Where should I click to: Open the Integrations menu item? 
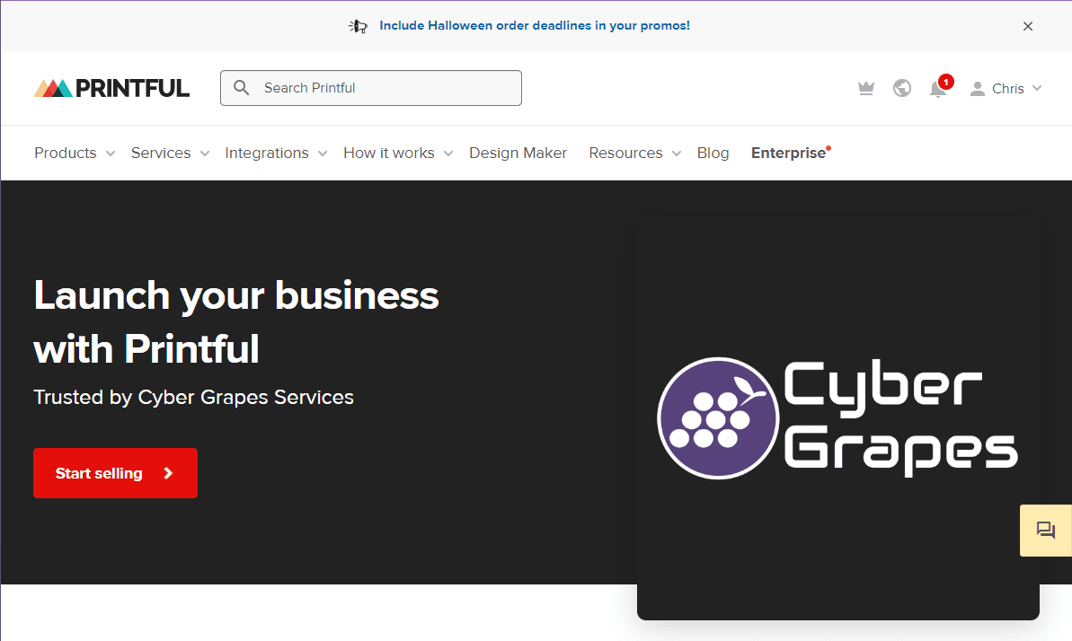pos(267,154)
